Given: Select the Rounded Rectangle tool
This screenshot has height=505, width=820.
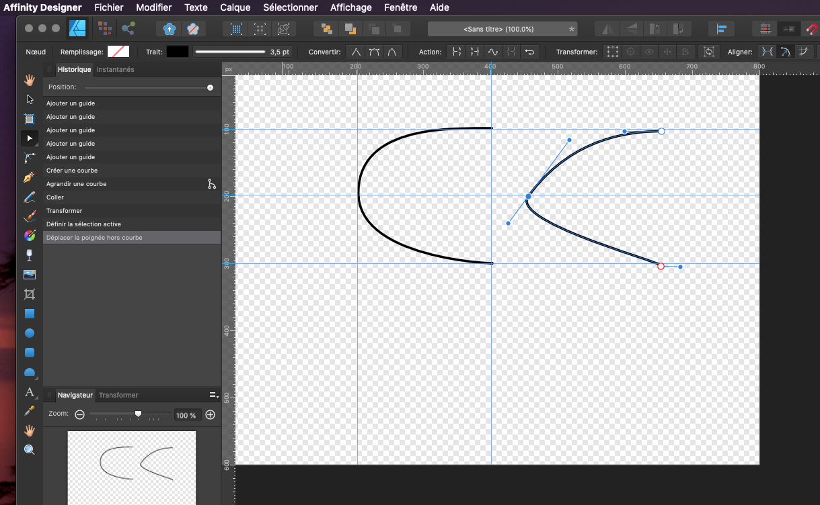Looking at the screenshot, I should pyautogui.click(x=30, y=353).
